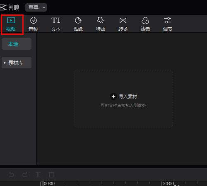Image resolution: width=207 pixels, height=186 pixels.
Task: Open the 滤镜 filters panel
Action: pyautogui.click(x=145, y=24)
